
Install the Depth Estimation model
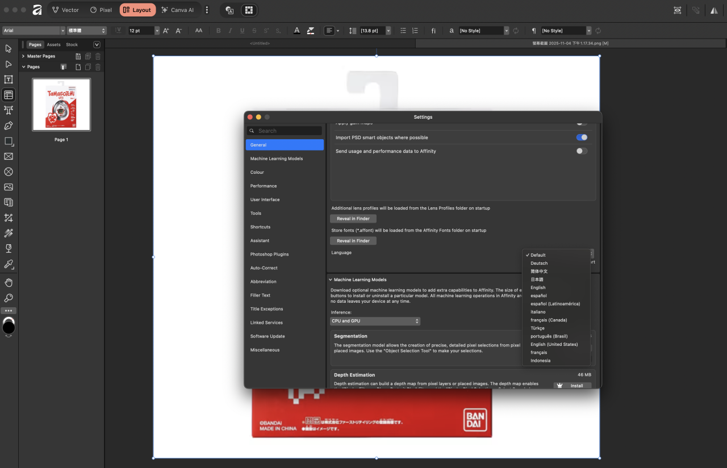573,386
